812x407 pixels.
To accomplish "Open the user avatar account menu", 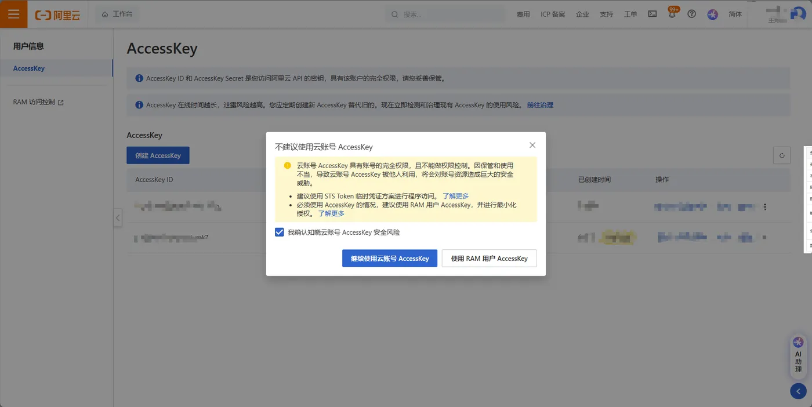I will pyautogui.click(x=797, y=14).
